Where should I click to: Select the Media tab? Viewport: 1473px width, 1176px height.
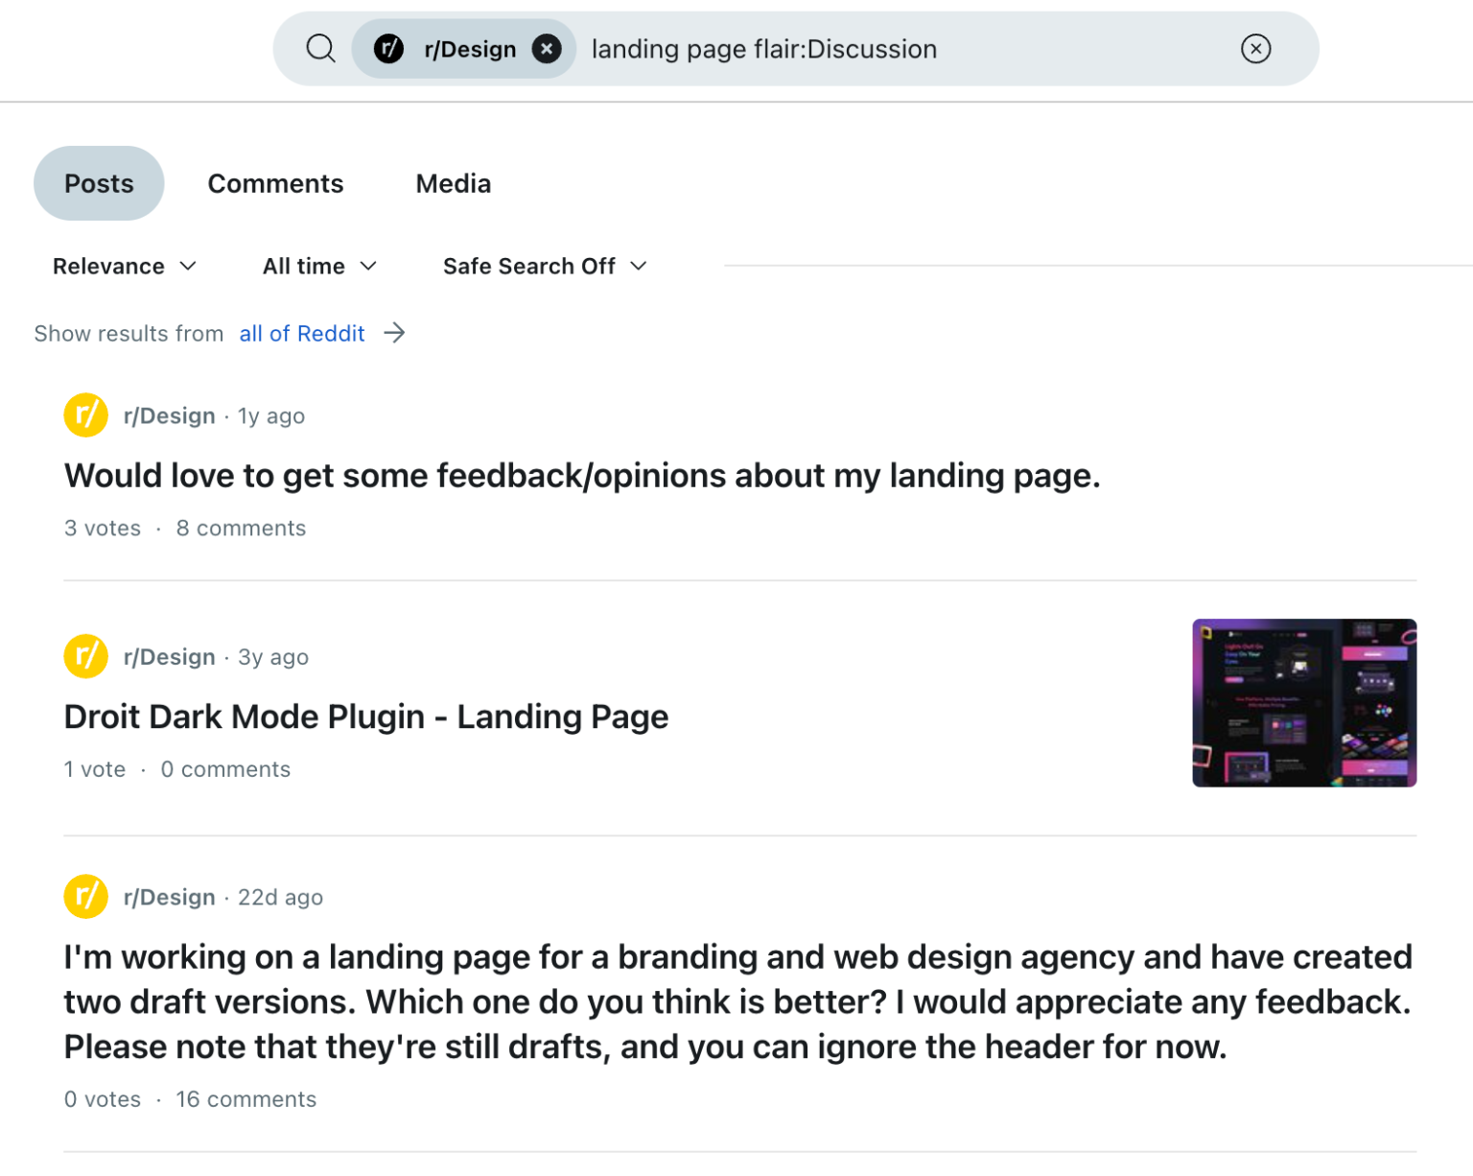pos(453,183)
